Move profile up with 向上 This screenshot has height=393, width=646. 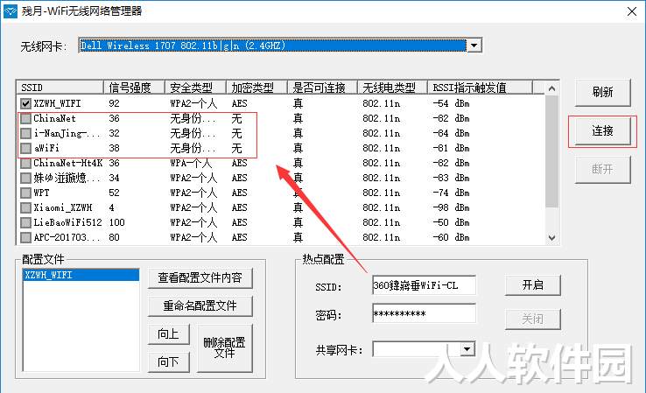pyautogui.click(x=169, y=333)
